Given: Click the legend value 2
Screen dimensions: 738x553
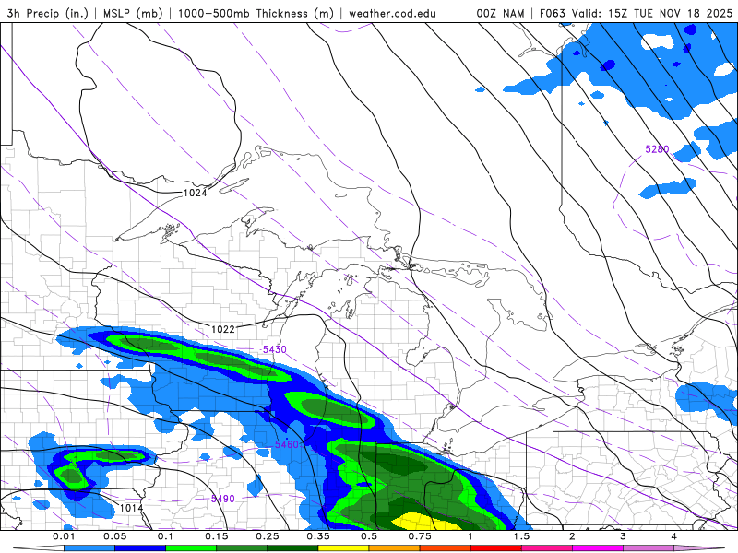Looking at the screenshot, I should click(572, 536).
